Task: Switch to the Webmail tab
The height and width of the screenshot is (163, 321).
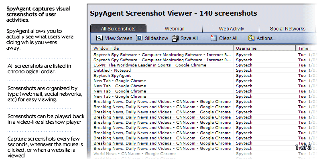Action: [175, 28]
